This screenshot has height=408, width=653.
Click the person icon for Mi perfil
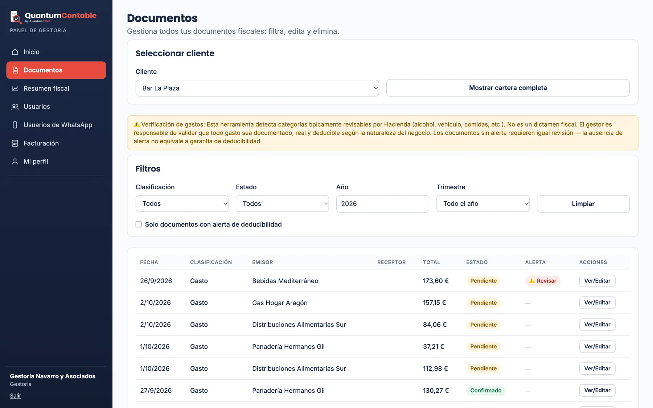click(15, 161)
